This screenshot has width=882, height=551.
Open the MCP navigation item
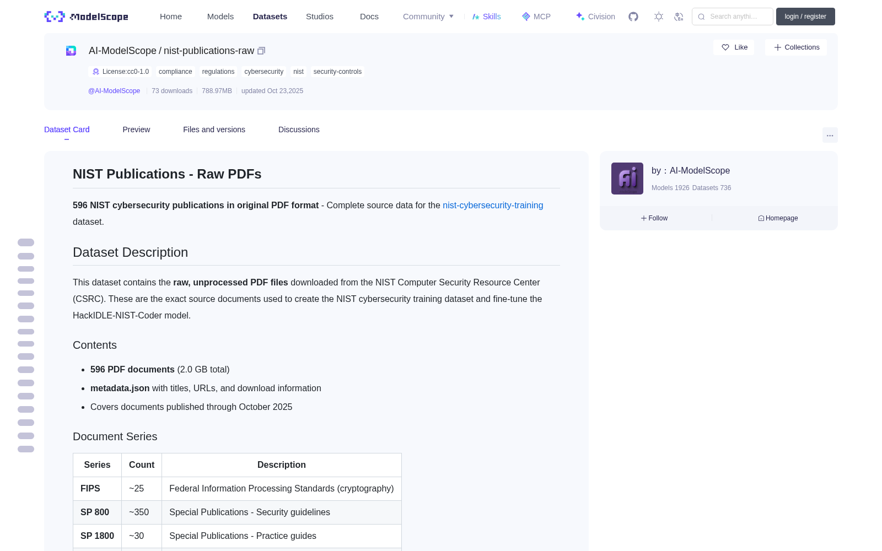click(536, 17)
